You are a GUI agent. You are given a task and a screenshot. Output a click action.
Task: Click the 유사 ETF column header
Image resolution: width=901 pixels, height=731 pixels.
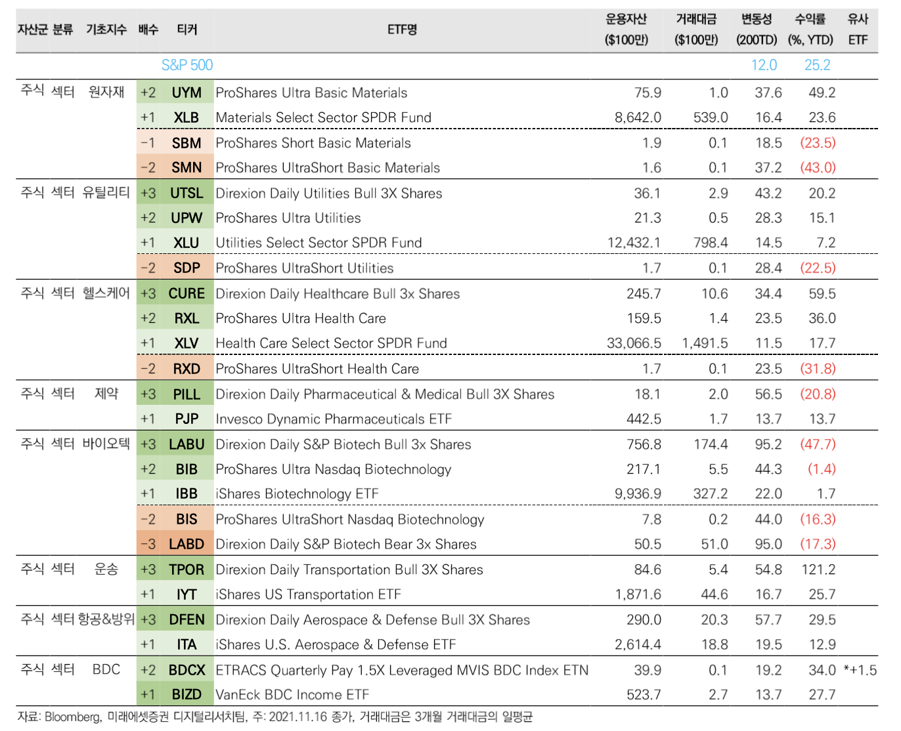tap(858, 30)
